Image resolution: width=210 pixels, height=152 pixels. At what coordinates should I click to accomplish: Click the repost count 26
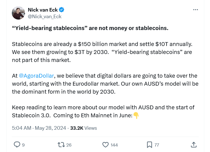(x=69, y=145)
